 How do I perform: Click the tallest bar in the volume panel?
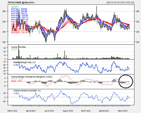(19, 52)
